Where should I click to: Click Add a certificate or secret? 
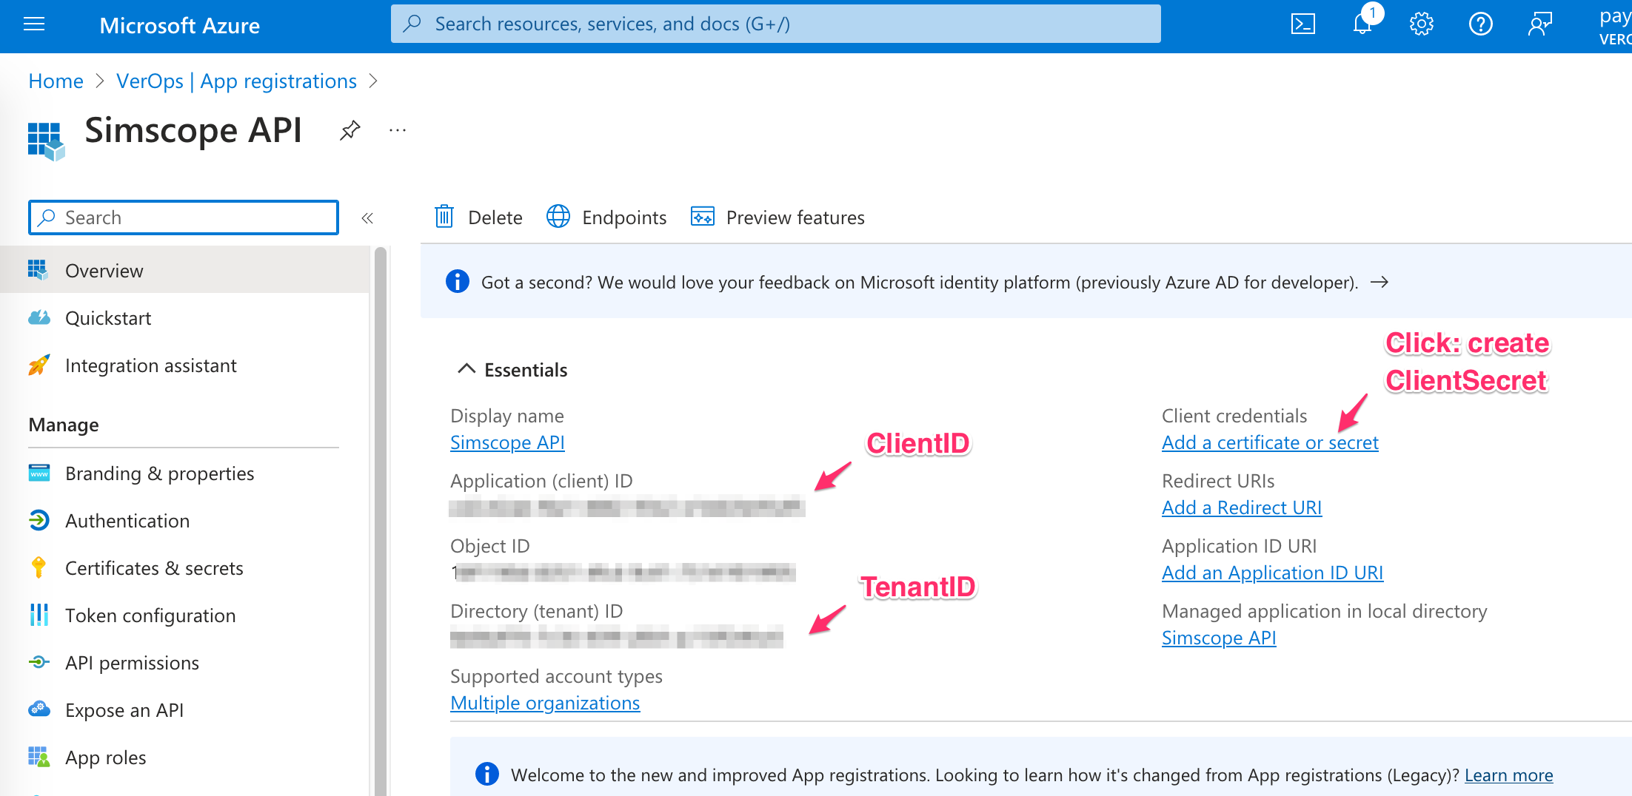pos(1270,442)
